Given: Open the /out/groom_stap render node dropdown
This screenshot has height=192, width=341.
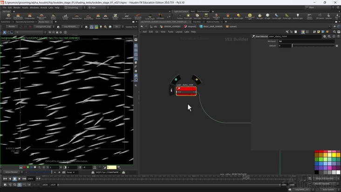Looking at the screenshot, I should click(44, 27).
